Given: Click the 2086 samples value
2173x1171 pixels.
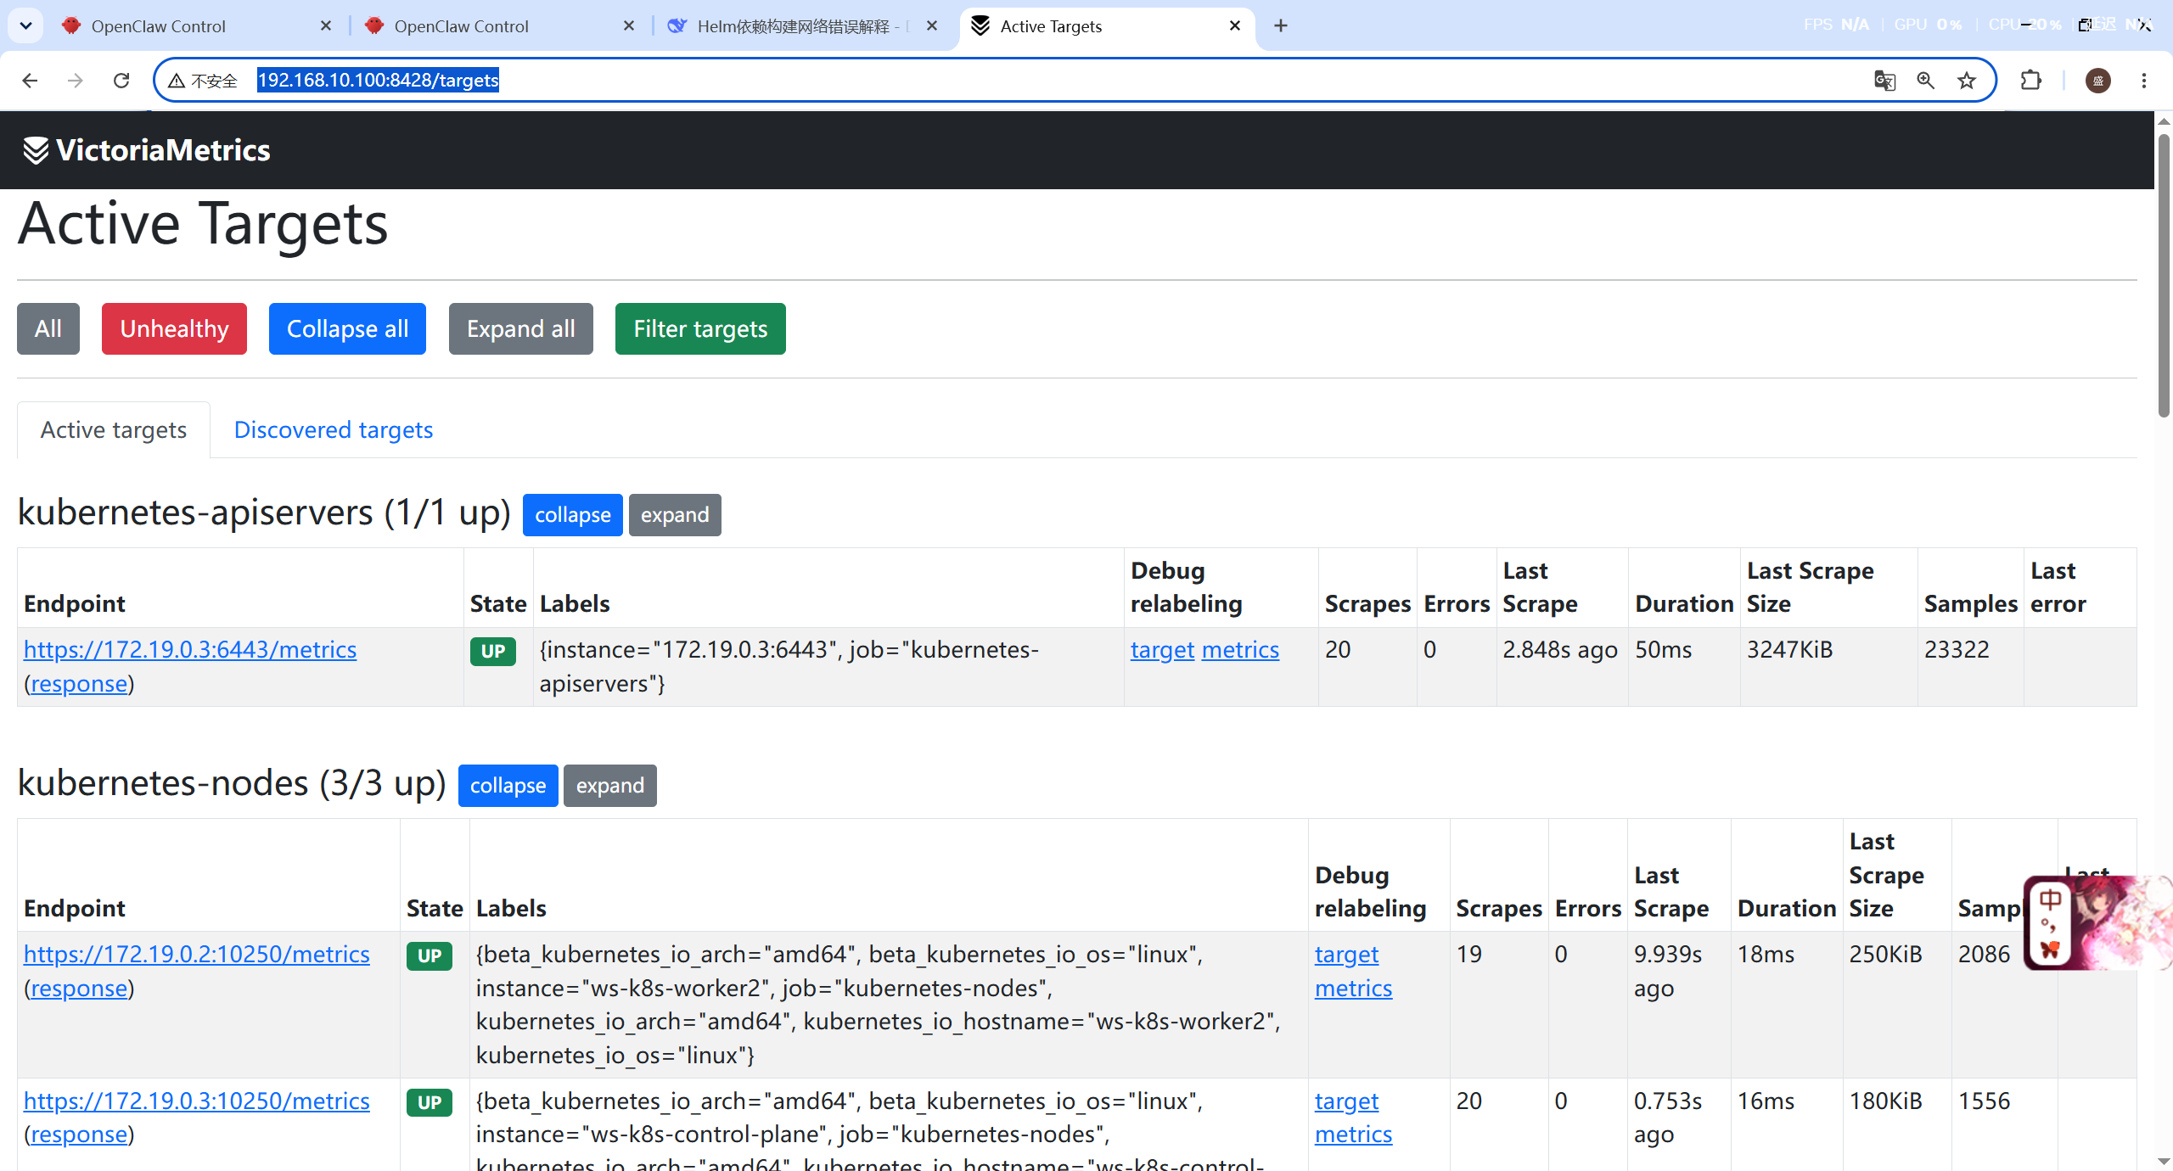Looking at the screenshot, I should click(1984, 955).
